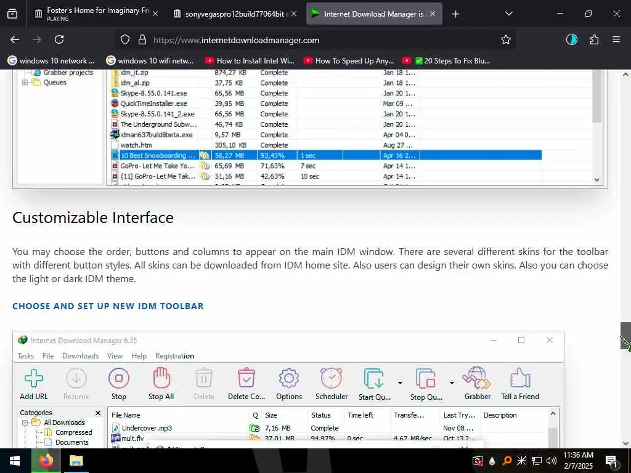Open the Firefox View button
This screenshot has height=473, width=631.
[x=12, y=14]
